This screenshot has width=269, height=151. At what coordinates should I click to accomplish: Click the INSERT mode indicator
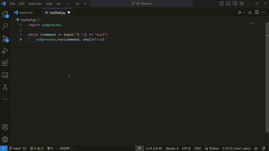point(65,148)
